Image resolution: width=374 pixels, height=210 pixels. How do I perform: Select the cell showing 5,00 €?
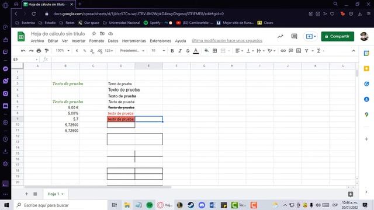pyautogui.click(x=65, y=107)
